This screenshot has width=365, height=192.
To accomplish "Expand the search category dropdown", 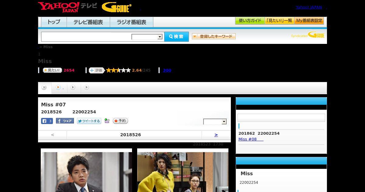I will 147,37.
